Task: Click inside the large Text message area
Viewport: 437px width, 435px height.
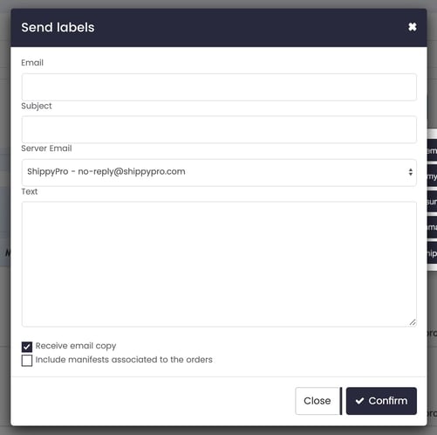Action: point(219,264)
